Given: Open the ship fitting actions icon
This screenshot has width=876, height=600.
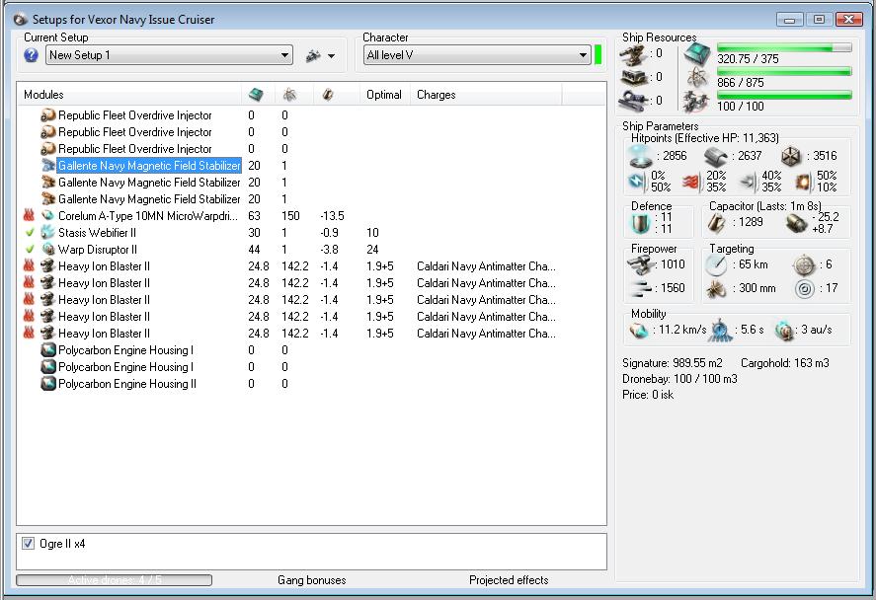Looking at the screenshot, I should click(313, 55).
